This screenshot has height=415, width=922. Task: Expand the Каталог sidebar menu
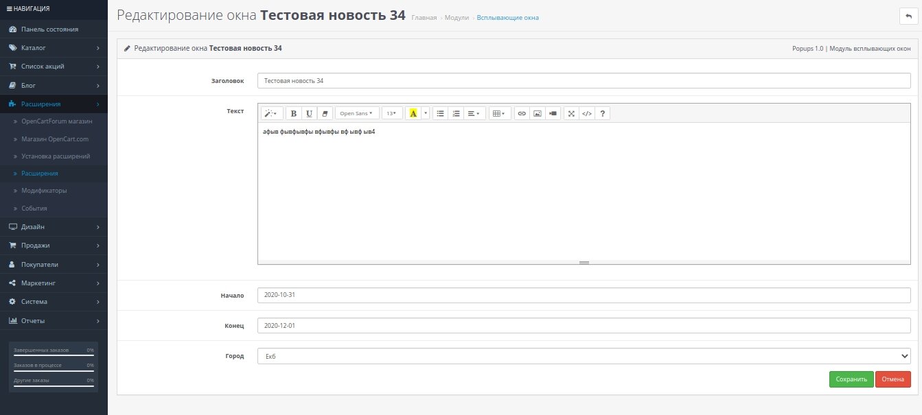pos(54,48)
